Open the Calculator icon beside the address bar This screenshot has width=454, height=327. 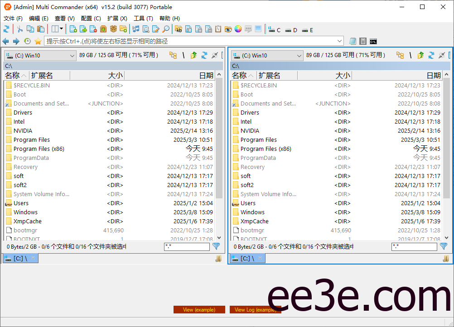point(363,41)
